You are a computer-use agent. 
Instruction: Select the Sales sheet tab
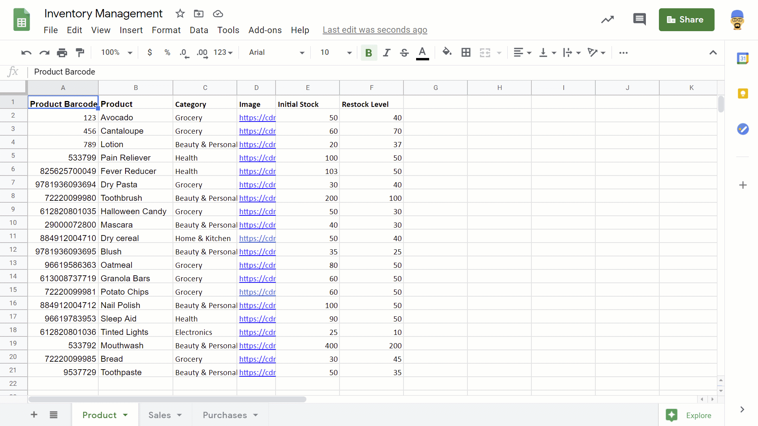[159, 415]
